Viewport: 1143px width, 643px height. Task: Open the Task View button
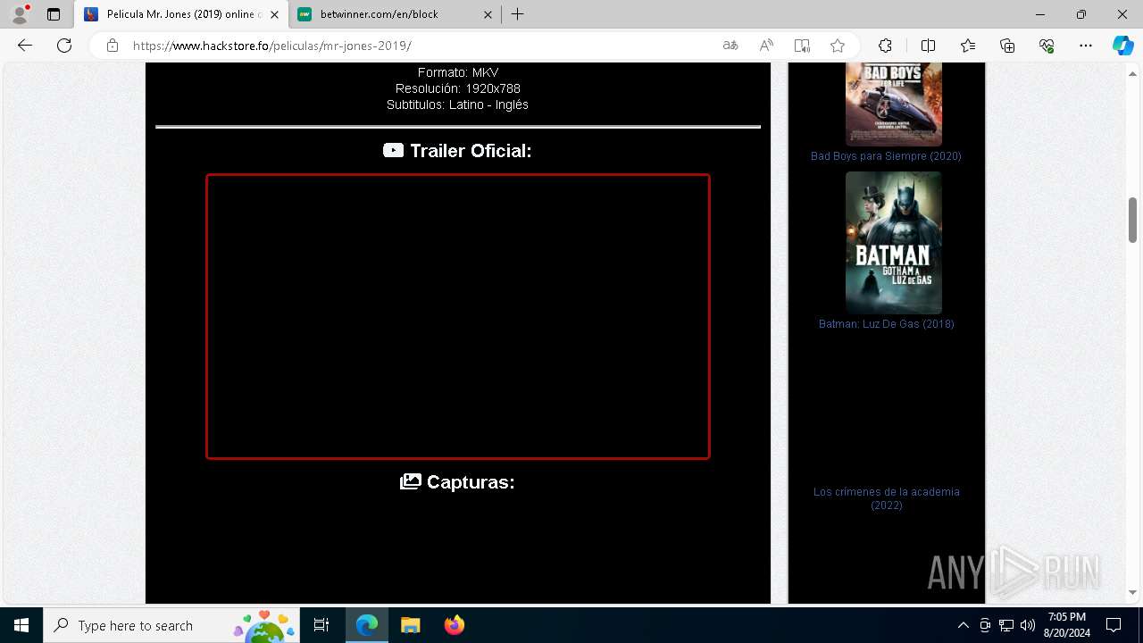click(x=321, y=625)
